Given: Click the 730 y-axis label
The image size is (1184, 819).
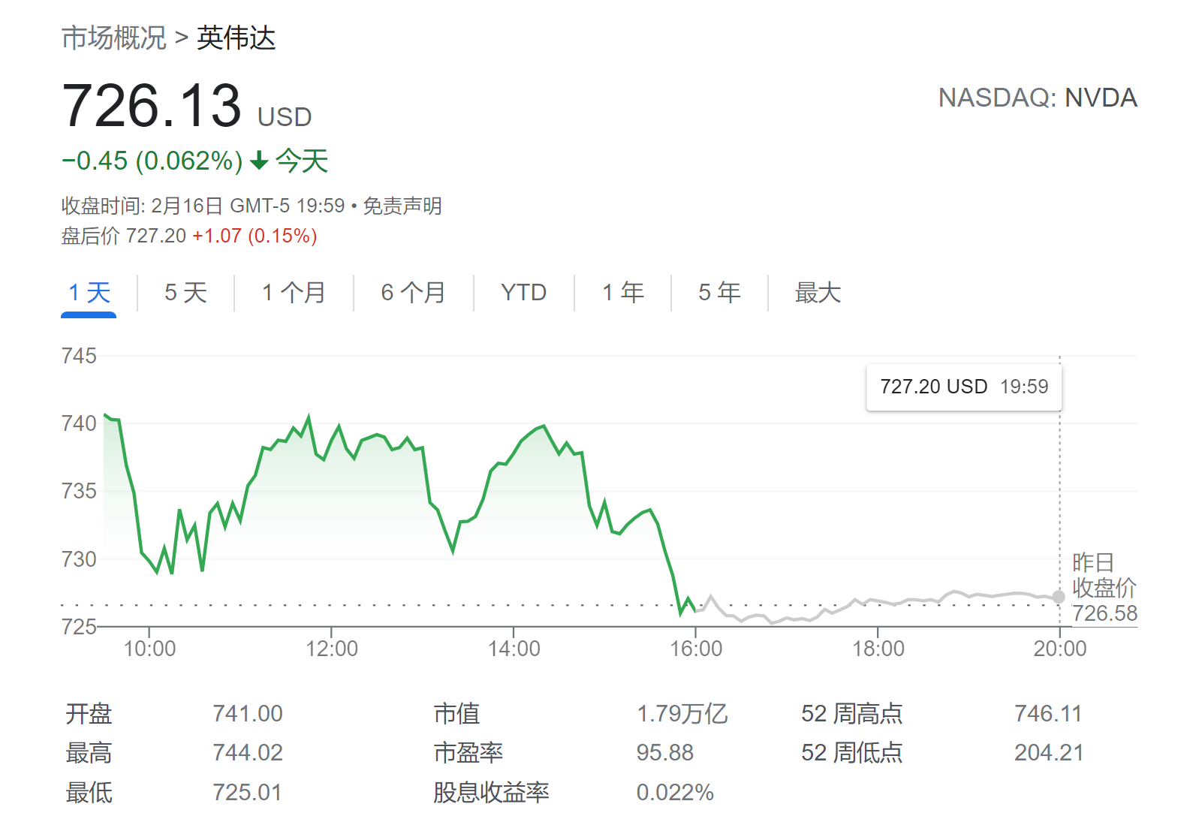Looking at the screenshot, I should pyautogui.click(x=79, y=559).
